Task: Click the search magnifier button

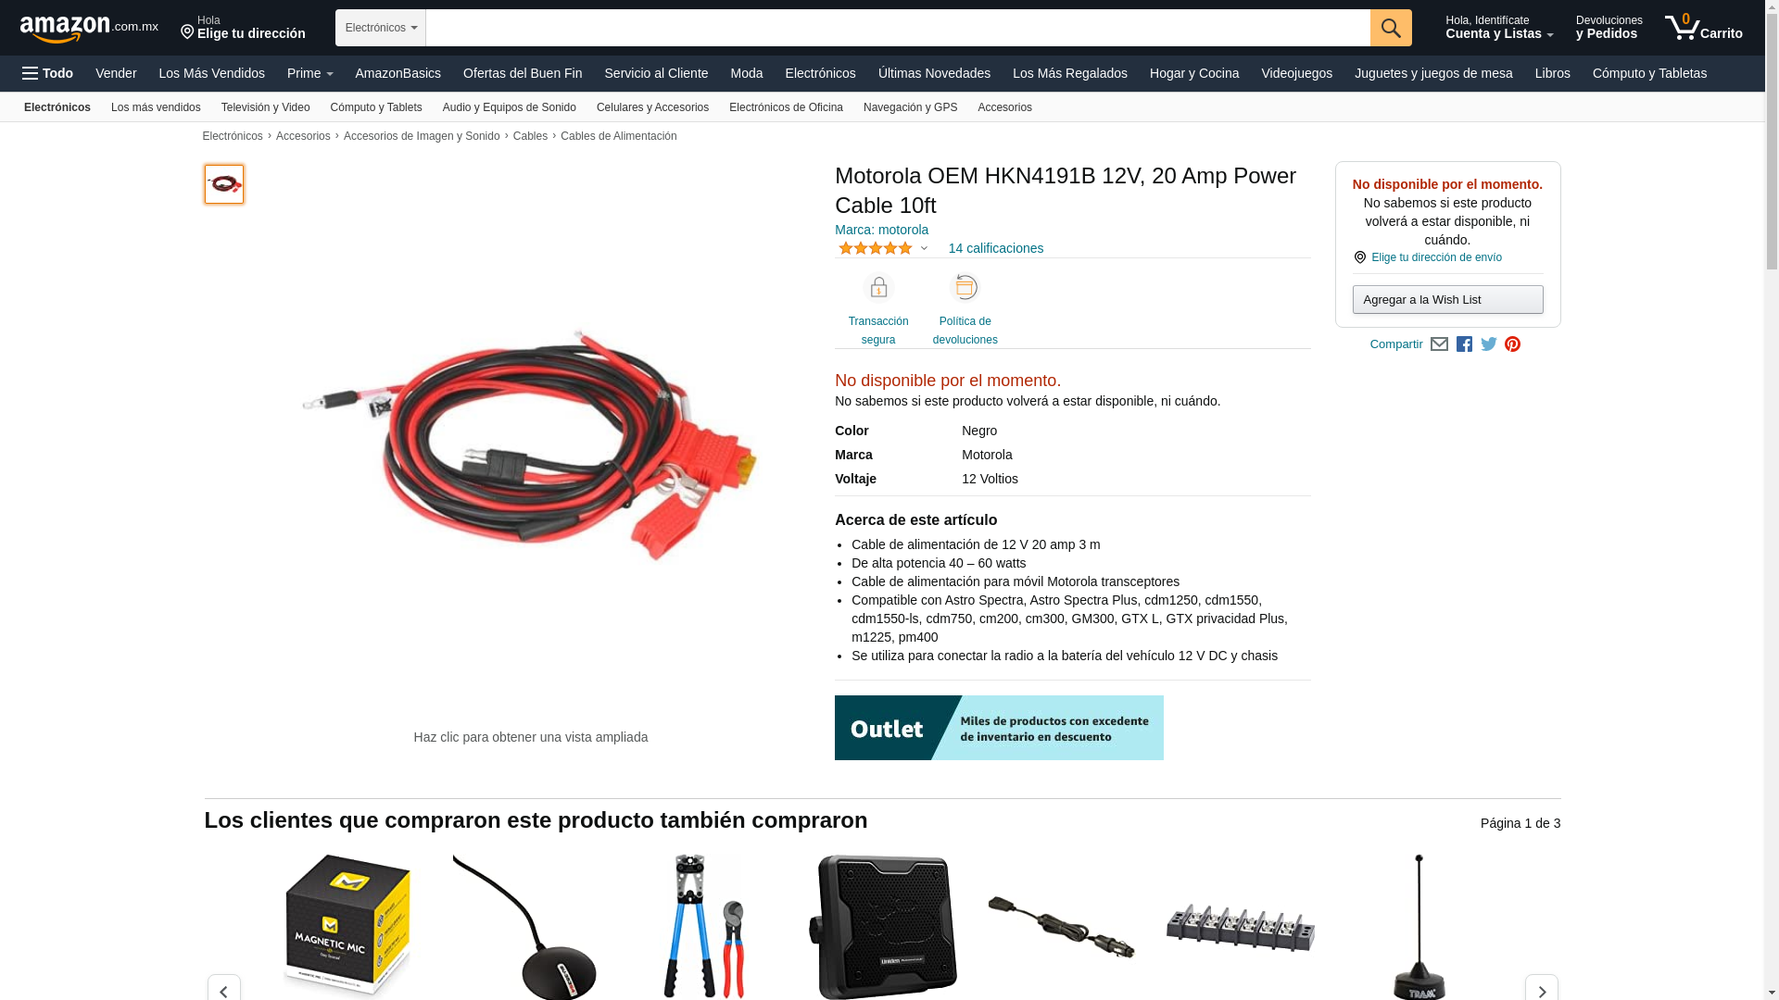Action: [1391, 28]
